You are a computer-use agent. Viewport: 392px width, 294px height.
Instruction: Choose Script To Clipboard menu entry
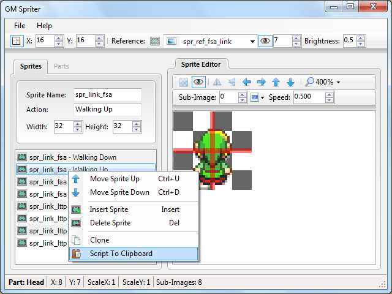pyautogui.click(x=134, y=254)
